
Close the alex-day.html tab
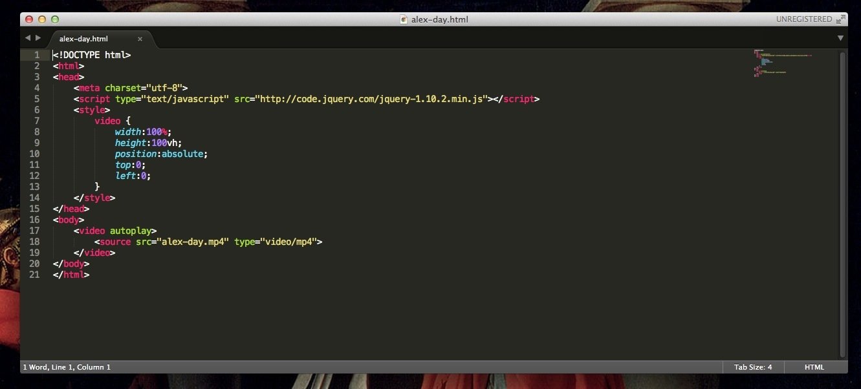140,39
